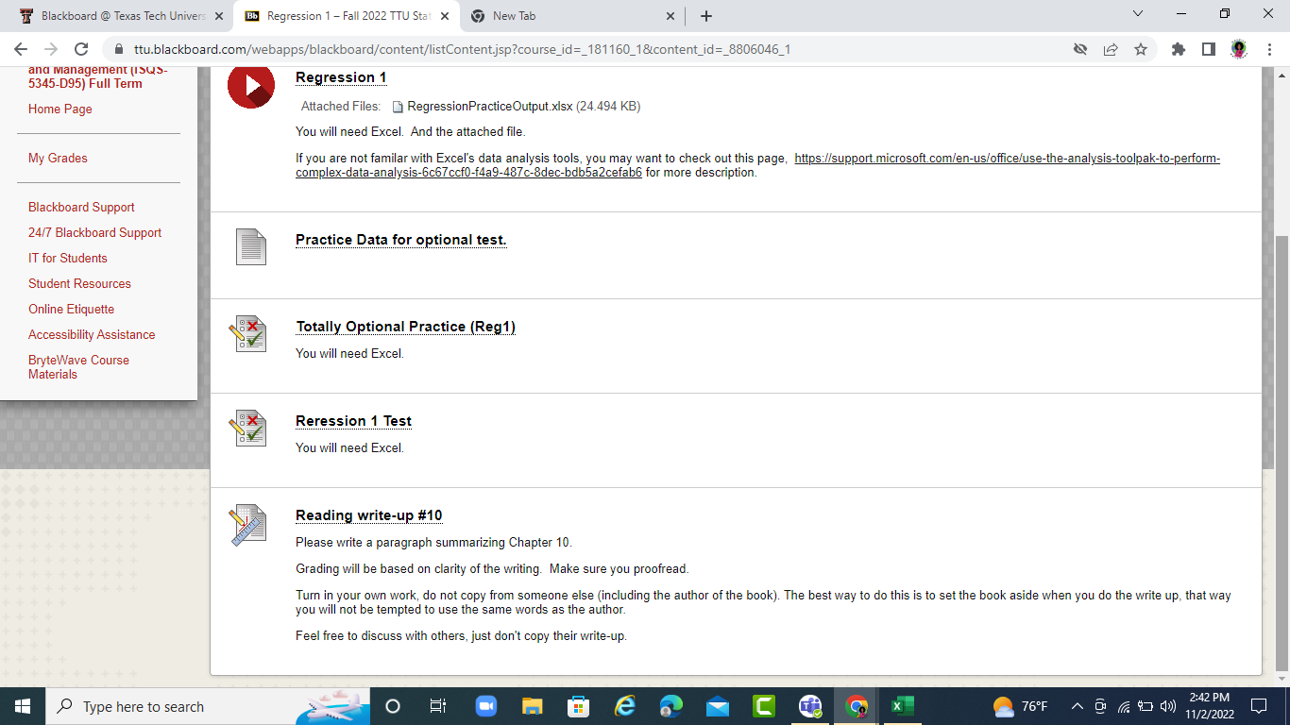Viewport: 1290px width, 725px height.
Task: Click the share page icon in address bar
Action: [x=1111, y=49]
